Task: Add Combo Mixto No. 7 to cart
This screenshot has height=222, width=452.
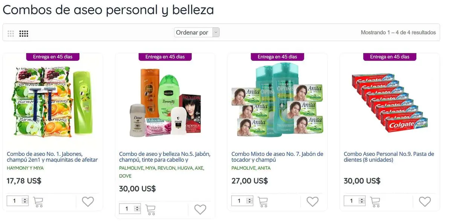Action: coord(263,202)
